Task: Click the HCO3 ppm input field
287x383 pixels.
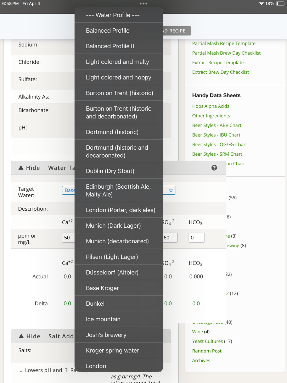Action: coord(196,238)
